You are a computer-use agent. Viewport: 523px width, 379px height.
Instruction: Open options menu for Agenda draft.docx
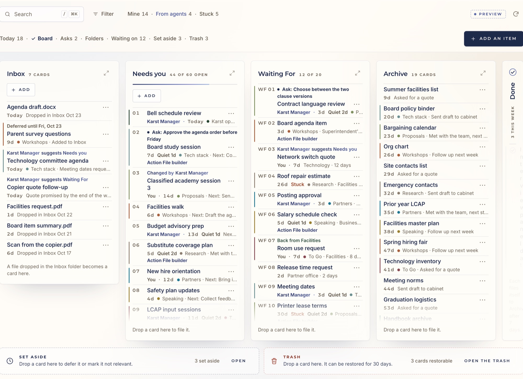(x=106, y=107)
